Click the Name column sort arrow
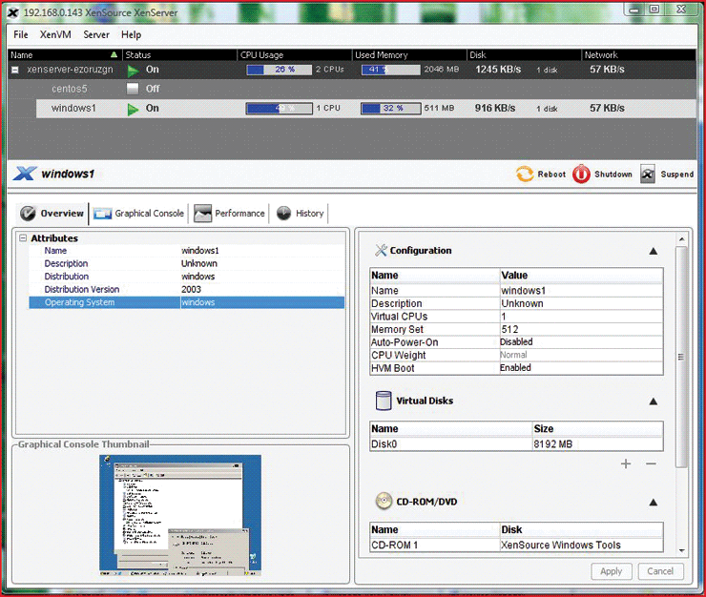The image size is (706, 597). coord(114,54)
